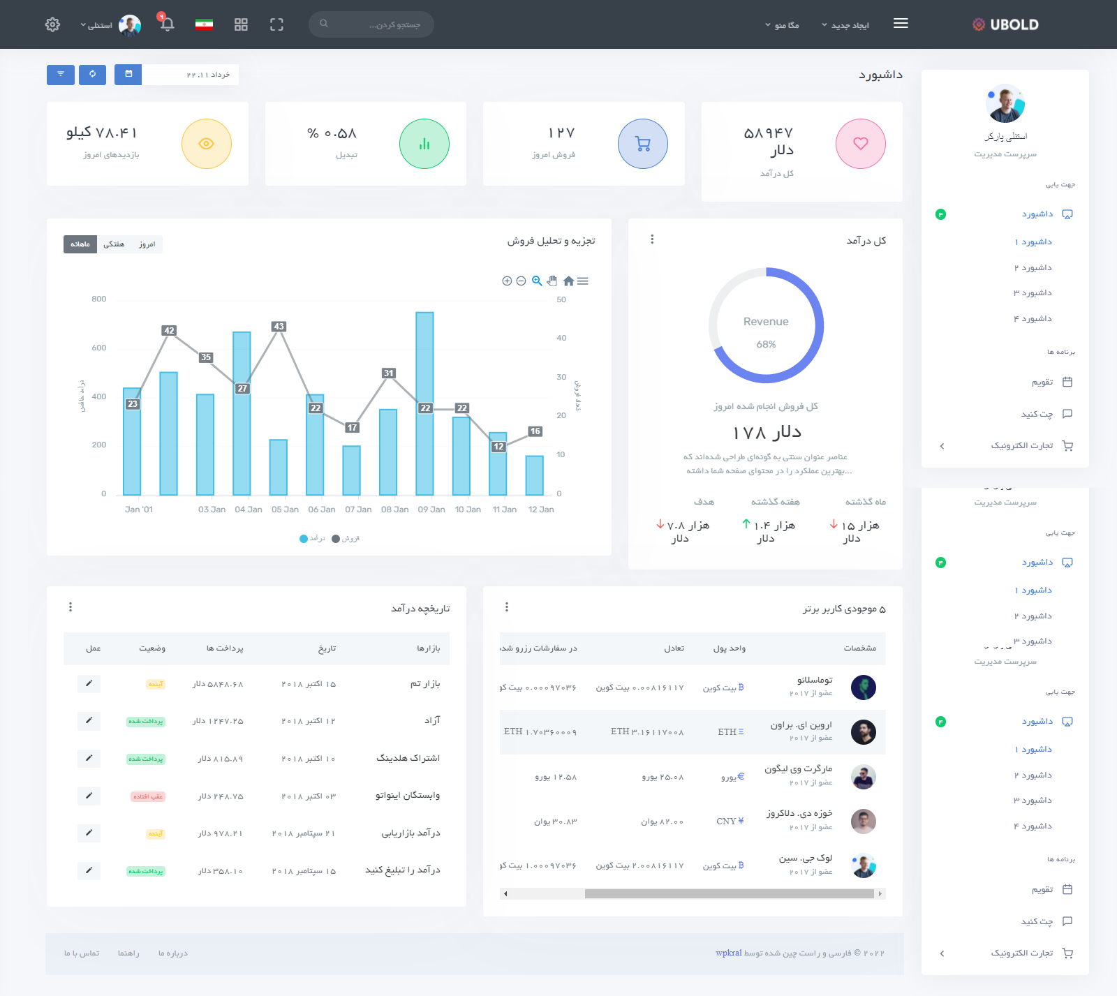This screenshot has width=1117, height=996.
Task: Toggle the فروش series in chart legend
Action: (x=346, y=539)
